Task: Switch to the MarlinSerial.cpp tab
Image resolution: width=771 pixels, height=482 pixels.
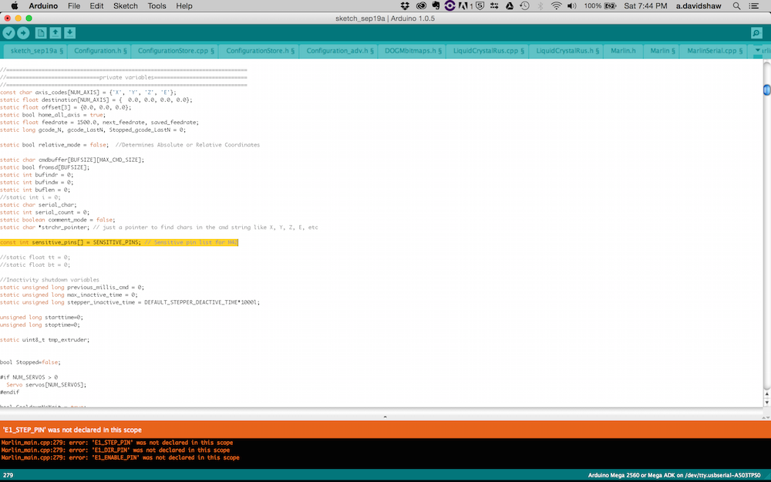Action: (714, 51)
